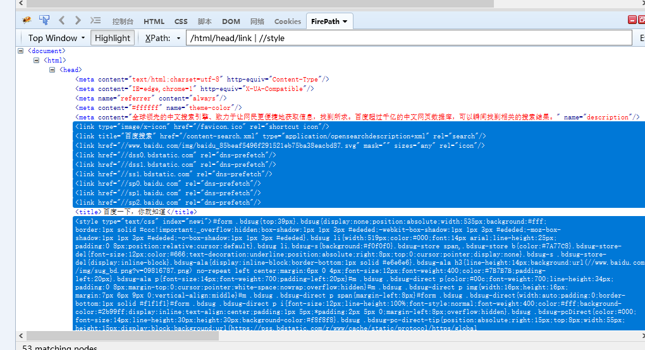
Task: Open the FirePath tab dropdown arrow
Action: coord(345,21)
